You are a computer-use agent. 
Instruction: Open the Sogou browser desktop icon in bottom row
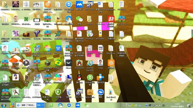point(100,92)
